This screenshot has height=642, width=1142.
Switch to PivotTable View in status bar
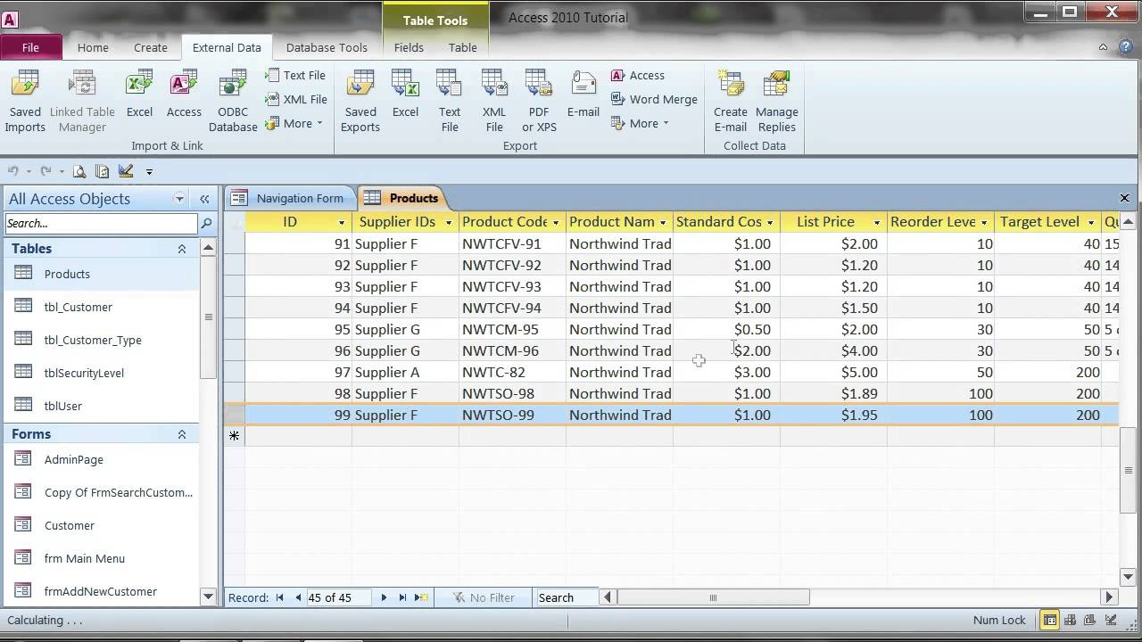1070,621
